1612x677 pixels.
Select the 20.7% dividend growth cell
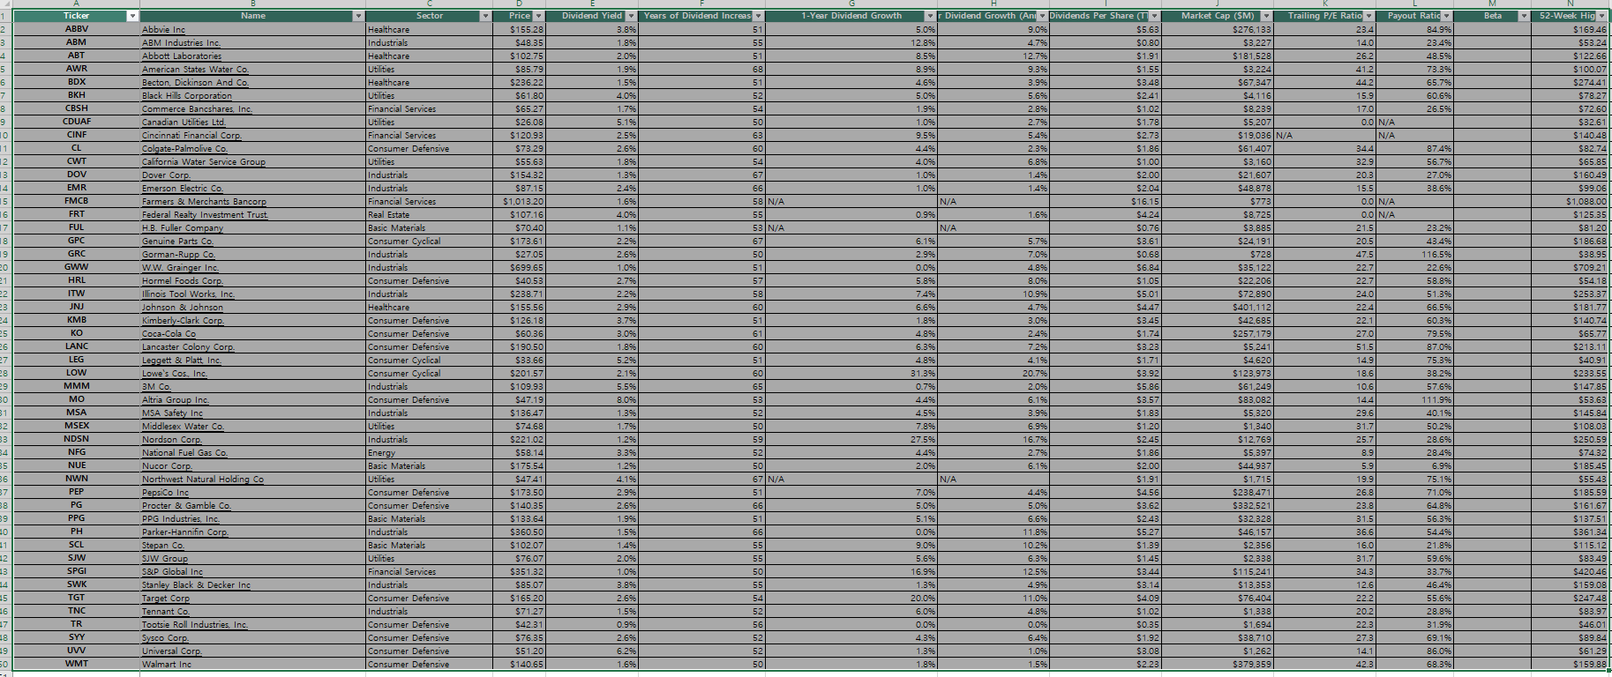click(993, 373)
